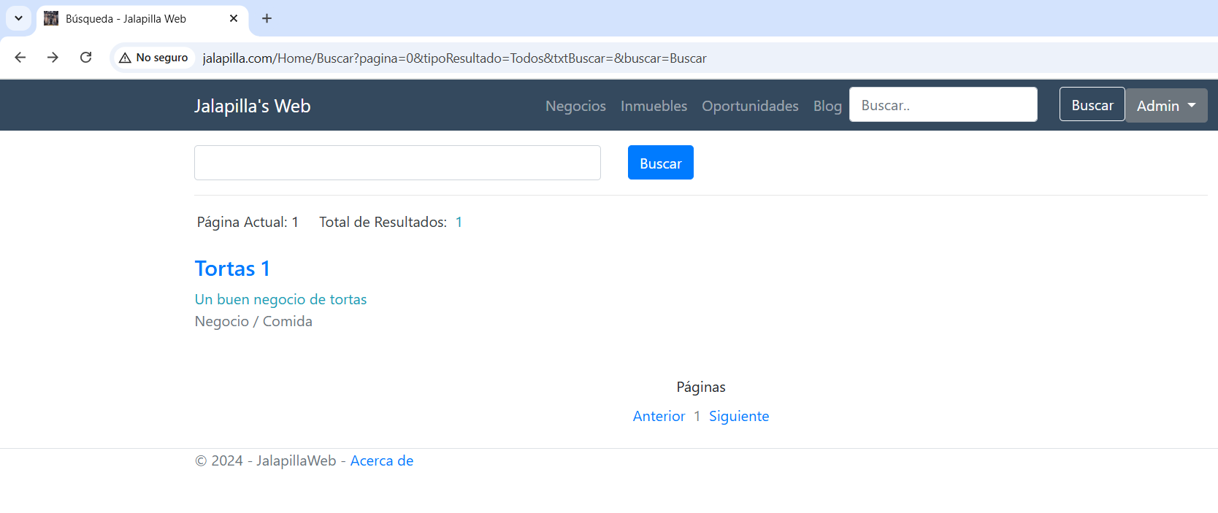Open the Acerca de footer link
Screen dimensions: 1218x513
pos(381,460)
